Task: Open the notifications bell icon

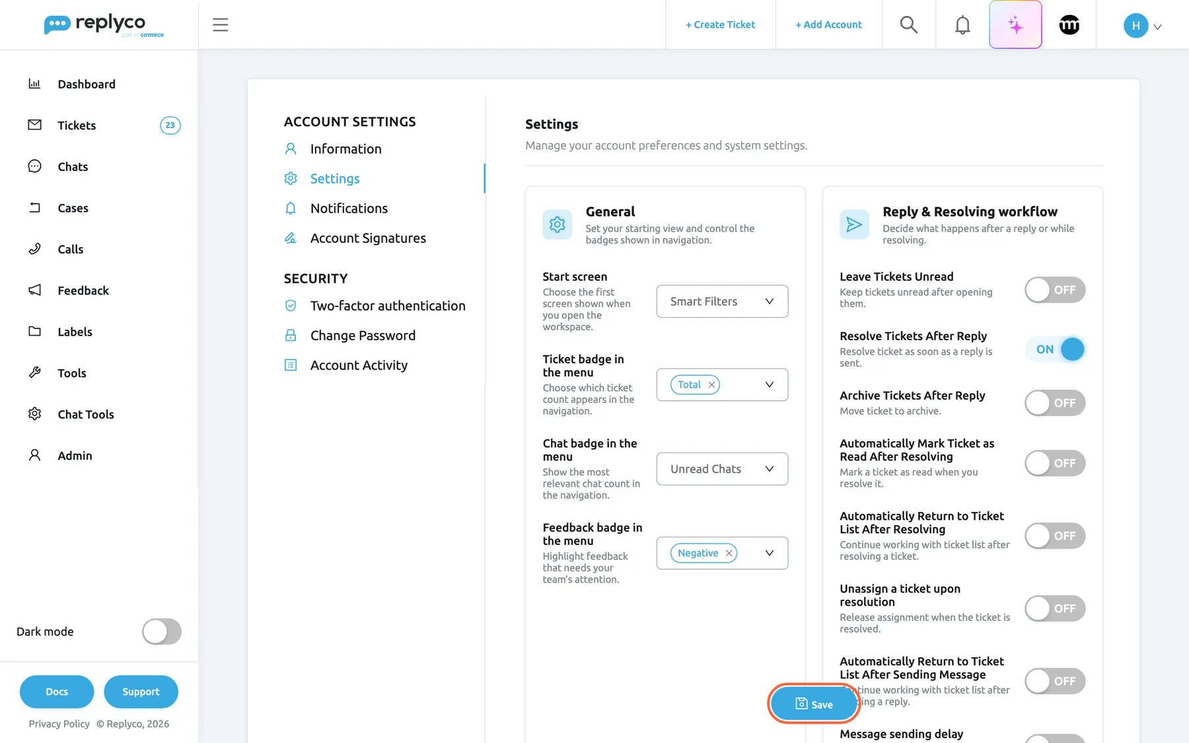Action: [x=962, y=25]
